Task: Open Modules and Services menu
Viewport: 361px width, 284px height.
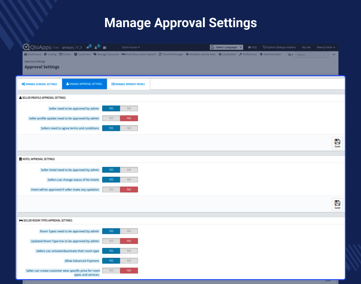Action: [x=201, y=55]
